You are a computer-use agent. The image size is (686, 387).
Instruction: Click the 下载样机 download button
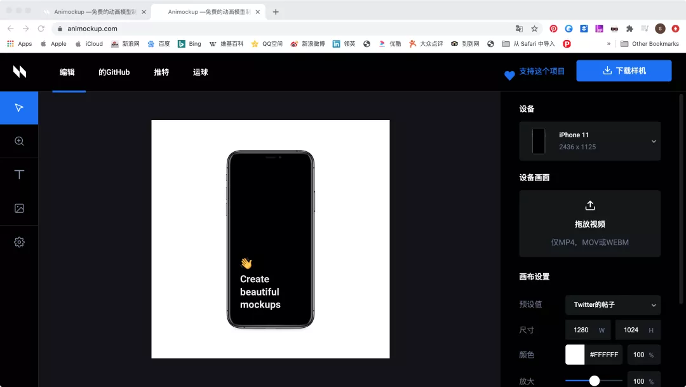(623, 71)
